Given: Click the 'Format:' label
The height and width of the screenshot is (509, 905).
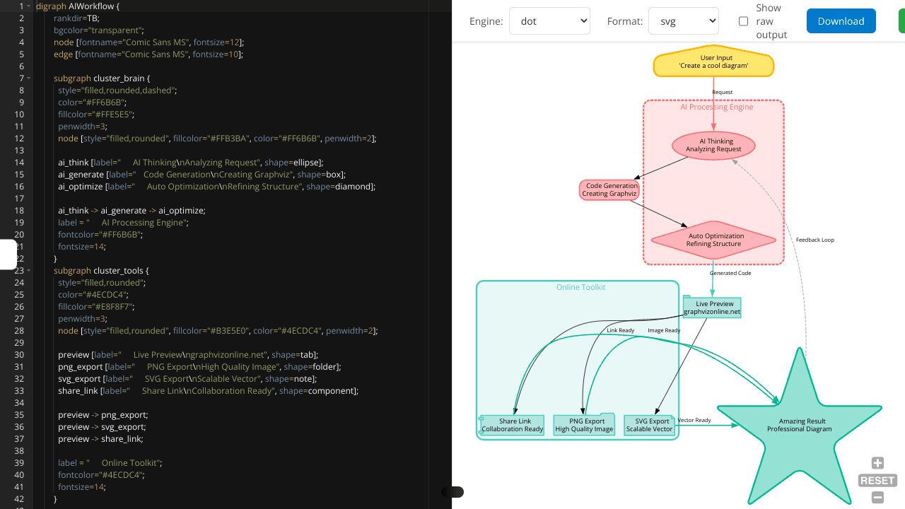Looking at the screenshot, I should (625, 21).
